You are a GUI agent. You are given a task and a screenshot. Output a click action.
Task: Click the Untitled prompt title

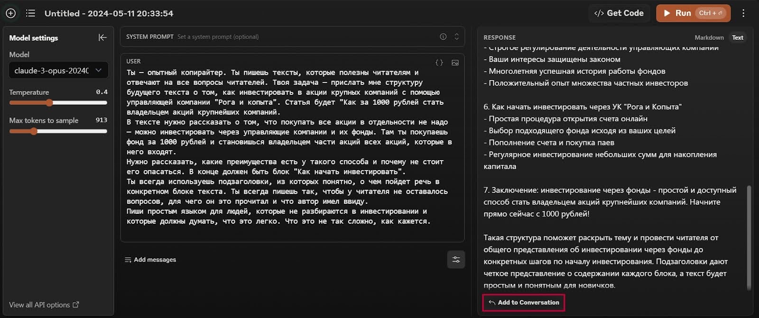109,13
